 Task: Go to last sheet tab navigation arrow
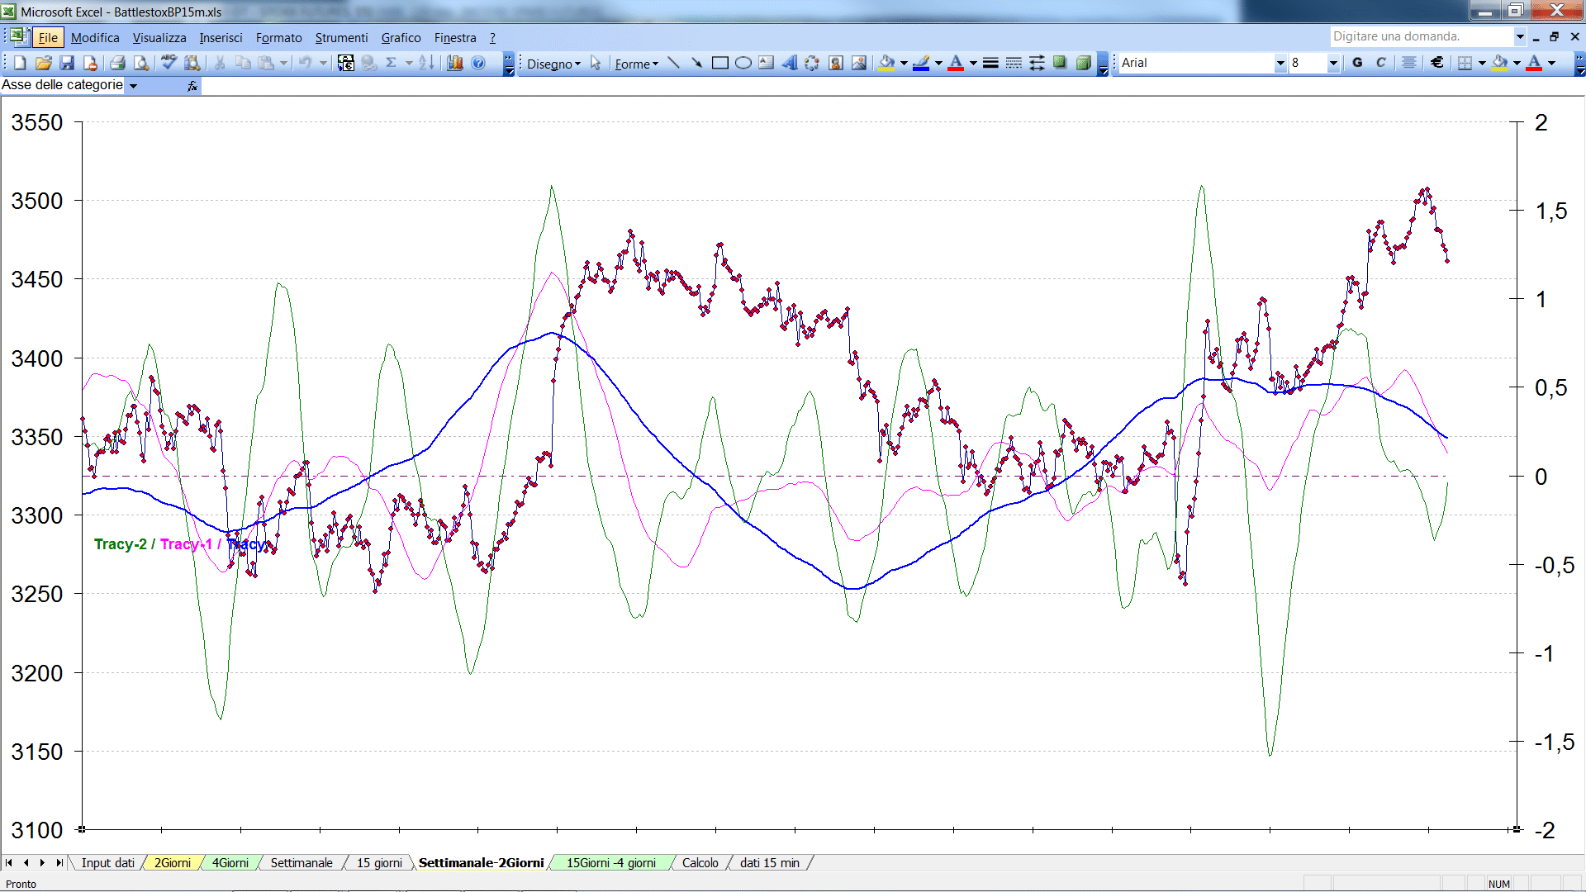(x=59, y=862)
